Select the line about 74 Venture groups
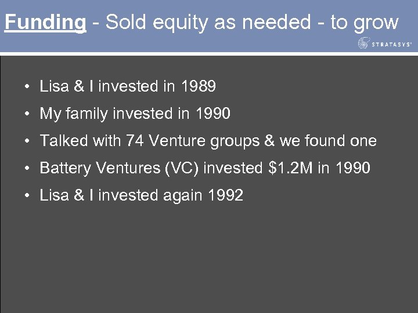Screen dimensions: 418x313 (208, 141)
